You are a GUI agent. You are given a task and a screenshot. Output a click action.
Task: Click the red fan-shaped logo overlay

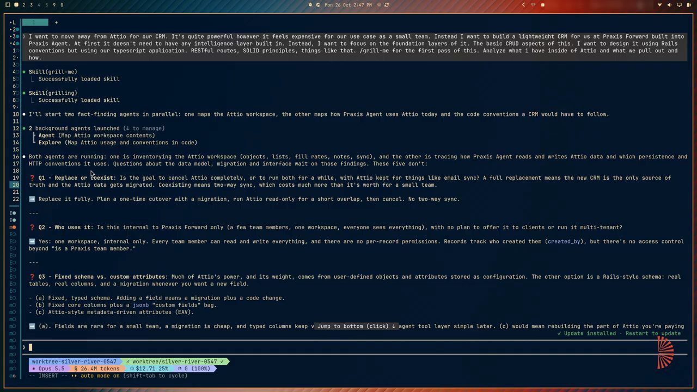coord(665,353)
